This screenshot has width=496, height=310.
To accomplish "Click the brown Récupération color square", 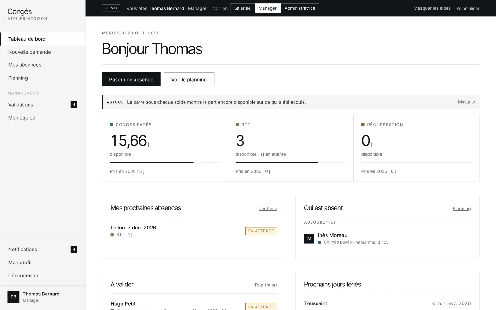I will (363, 125).
